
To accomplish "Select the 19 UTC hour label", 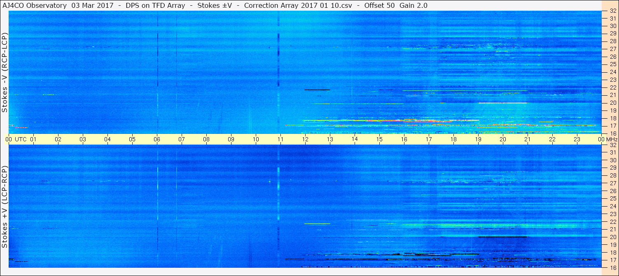I will coord(478,139).
